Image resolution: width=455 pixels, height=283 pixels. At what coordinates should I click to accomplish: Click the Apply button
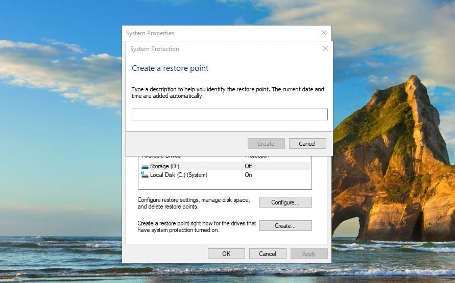tap(308, 253)
